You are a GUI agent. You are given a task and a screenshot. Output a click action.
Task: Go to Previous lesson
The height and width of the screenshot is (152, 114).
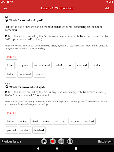[11, 141]
